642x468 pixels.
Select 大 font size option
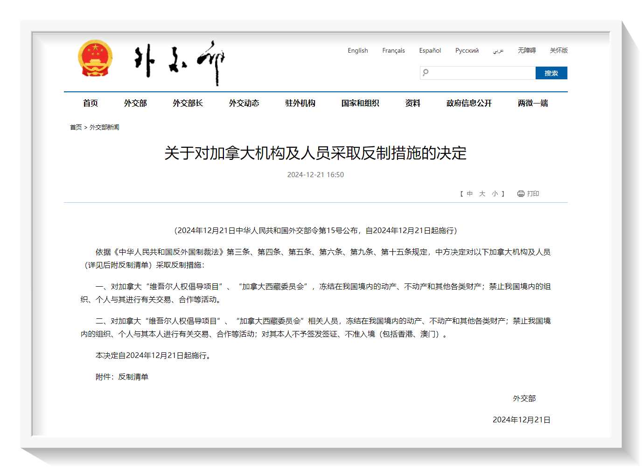tap(482, 194)
